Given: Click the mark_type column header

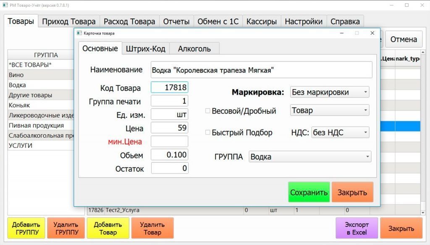Looking at the screenshot, I should tap(407, 59).
